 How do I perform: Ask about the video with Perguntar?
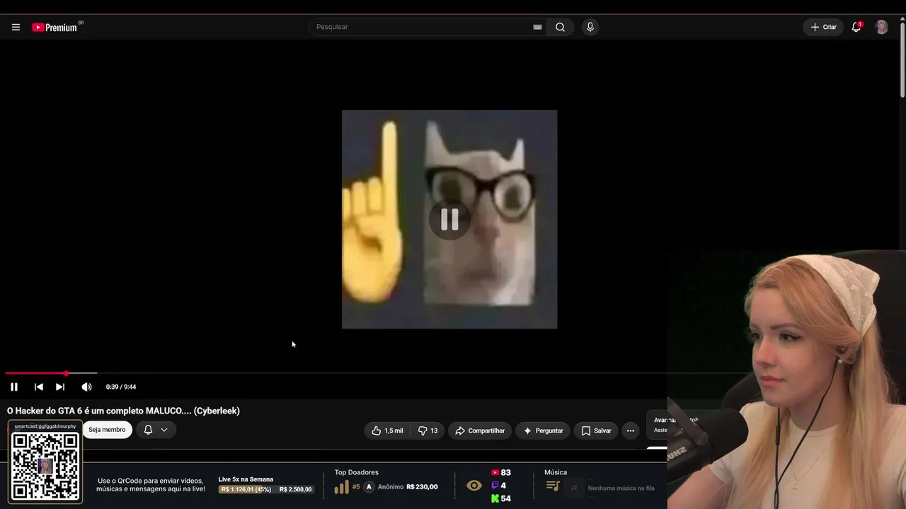click(543, 431)
